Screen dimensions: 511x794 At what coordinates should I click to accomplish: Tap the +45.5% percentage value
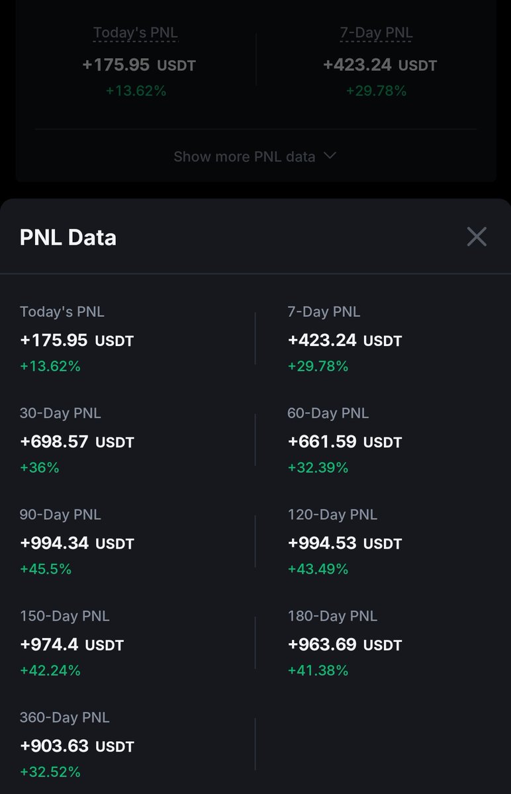pyautogui.click(x=46, y=569)
